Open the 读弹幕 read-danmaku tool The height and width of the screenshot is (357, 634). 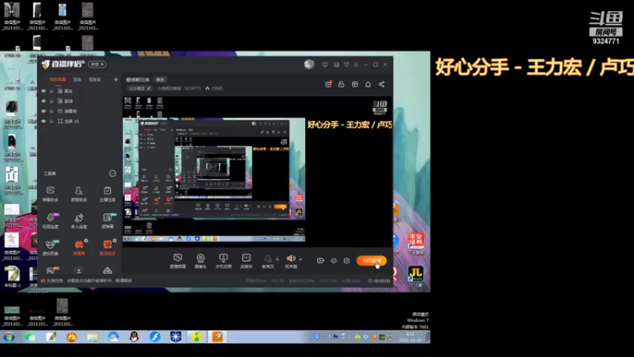(107, 221)
